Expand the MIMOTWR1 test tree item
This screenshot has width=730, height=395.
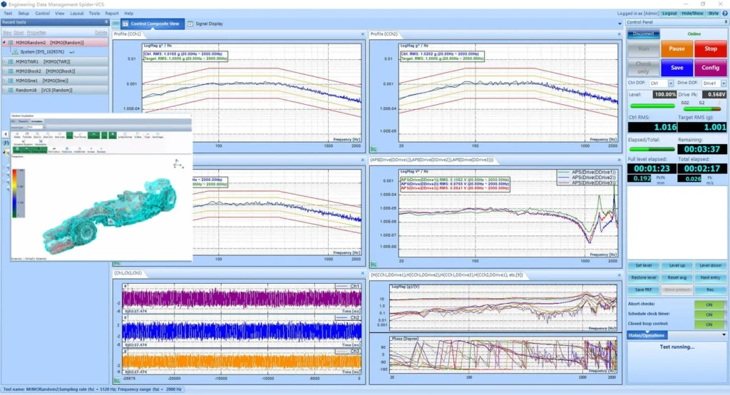point(4,62)
